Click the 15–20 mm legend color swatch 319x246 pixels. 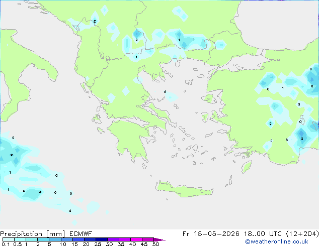pyautogui.click(x=78, y=239)
